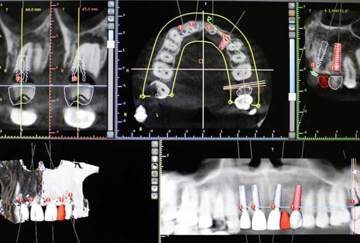Click the third icon in axial view toolbar
The image size is (360, 243).
292,21
